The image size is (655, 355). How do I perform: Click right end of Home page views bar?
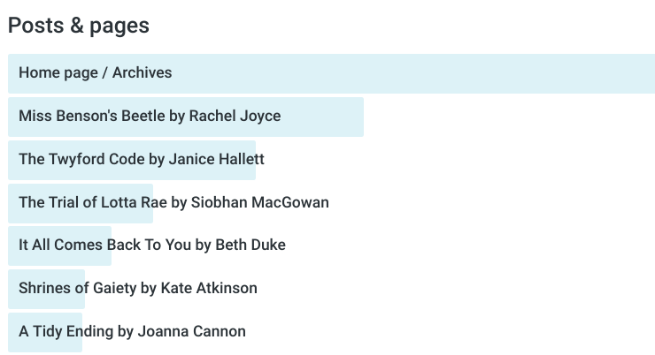[648, 73]
